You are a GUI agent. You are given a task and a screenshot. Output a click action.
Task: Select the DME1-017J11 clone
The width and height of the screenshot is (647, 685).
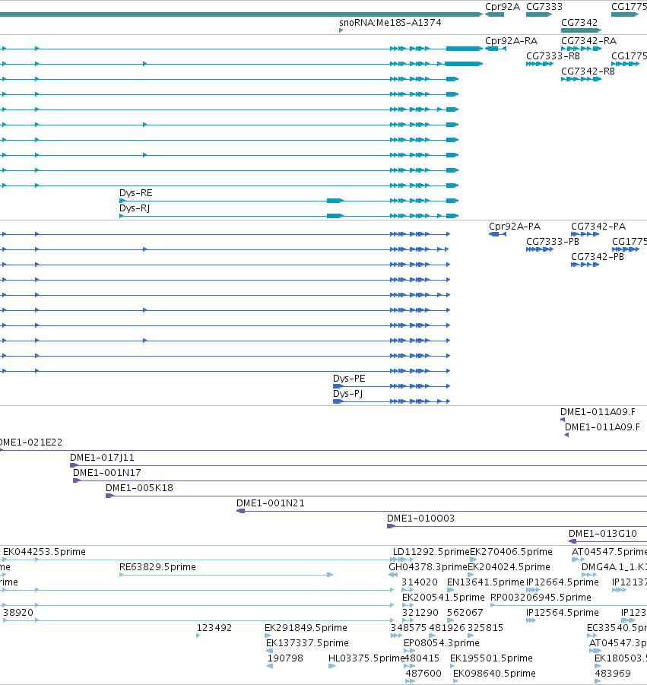358,465
